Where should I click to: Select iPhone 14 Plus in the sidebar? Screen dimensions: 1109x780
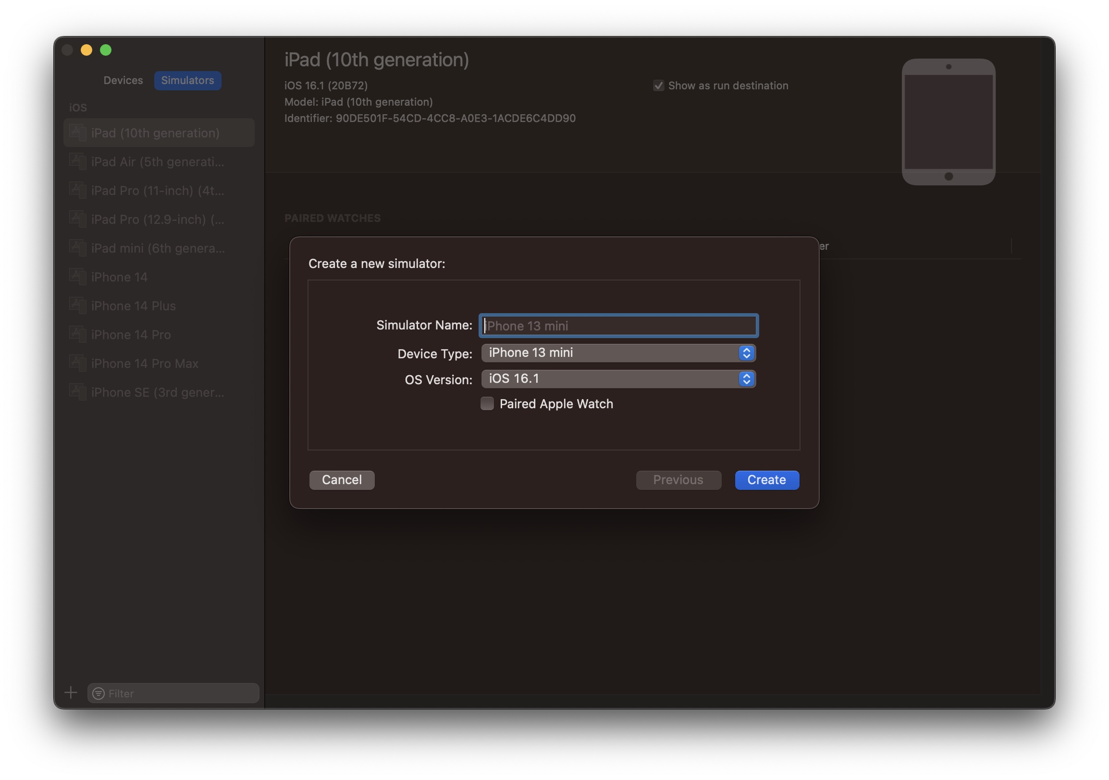[x=159, y=305]
